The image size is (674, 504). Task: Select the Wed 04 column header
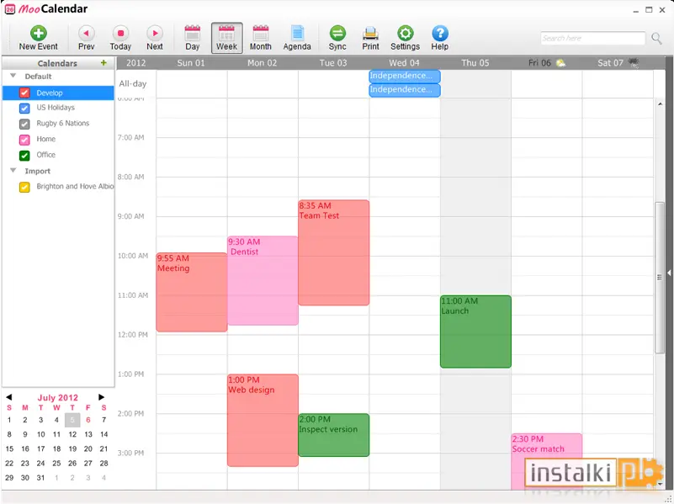pyautogui.click(x=404, y=63)
